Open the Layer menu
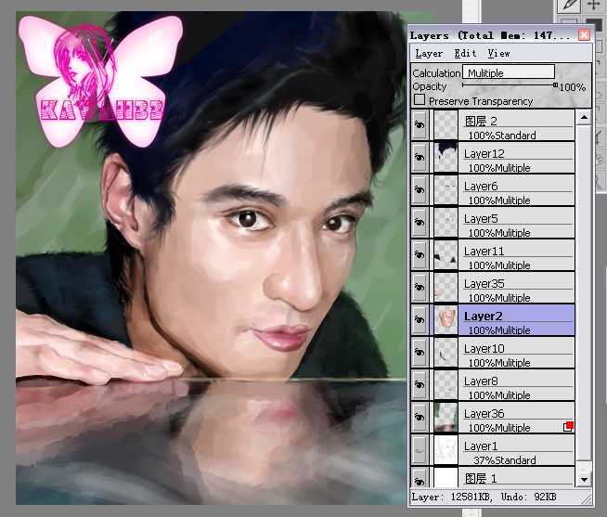 429,54
